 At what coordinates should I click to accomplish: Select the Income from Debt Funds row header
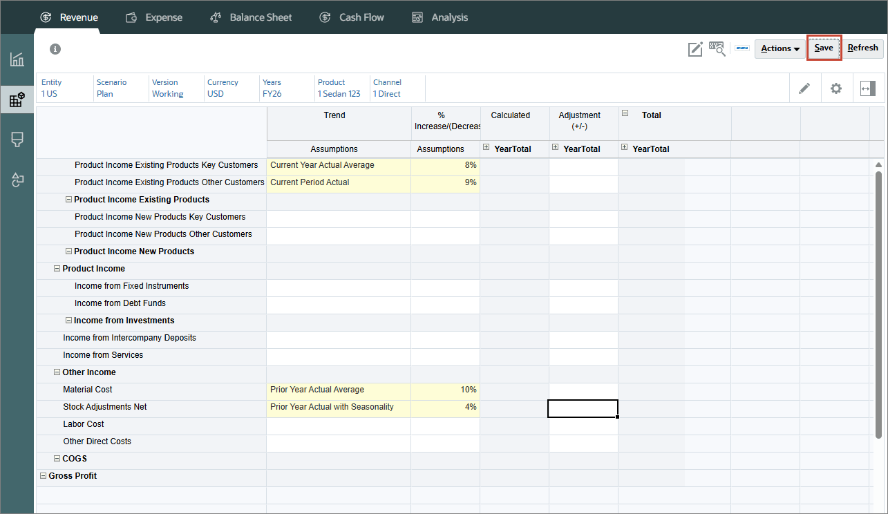[151, 304]
